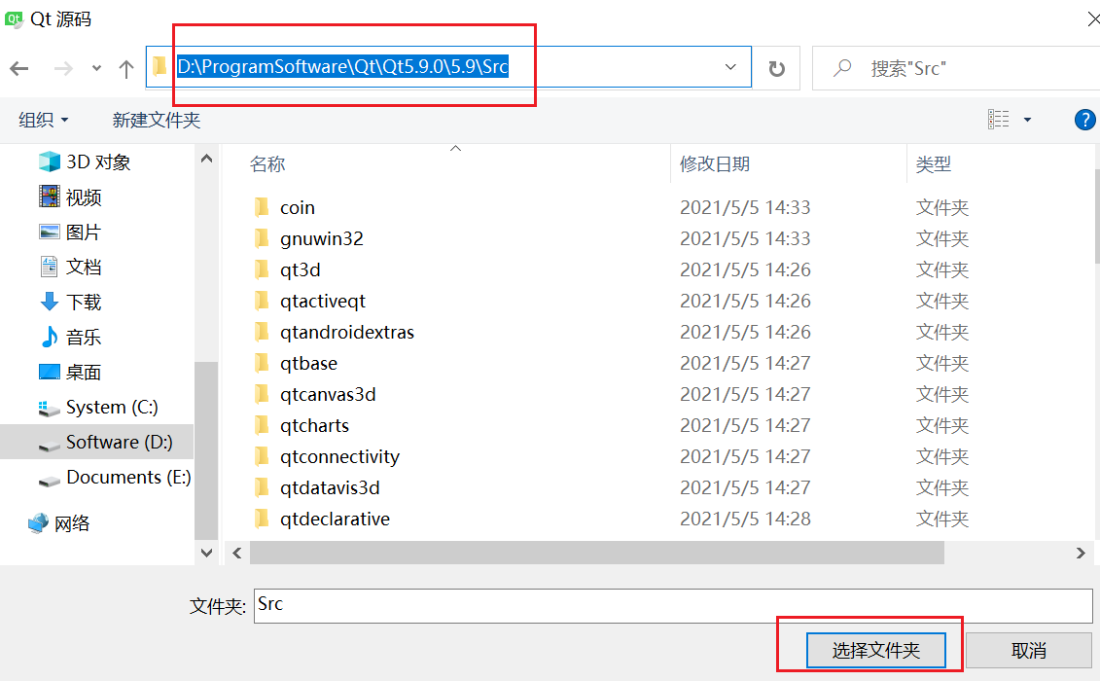Confirm with 选择文件夹 button
The image size is (1100, 681).
tap(875, 650)
